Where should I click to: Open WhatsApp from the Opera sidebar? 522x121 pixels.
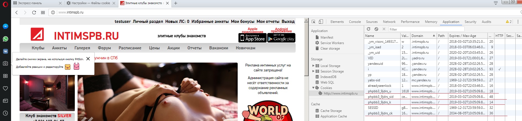(x=5, y=39)
